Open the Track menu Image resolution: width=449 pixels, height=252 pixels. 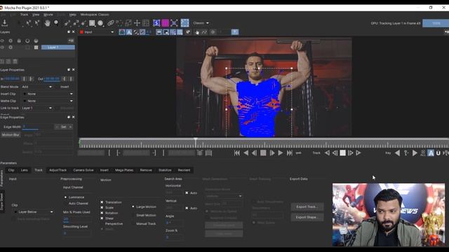tap(24, 15)
